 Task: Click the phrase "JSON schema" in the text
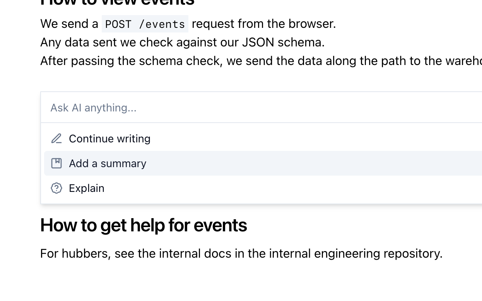(282, 42)
